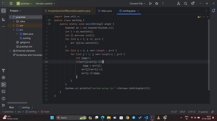Expand Main.java node in tree
The image size is (217, 121).
17,34
